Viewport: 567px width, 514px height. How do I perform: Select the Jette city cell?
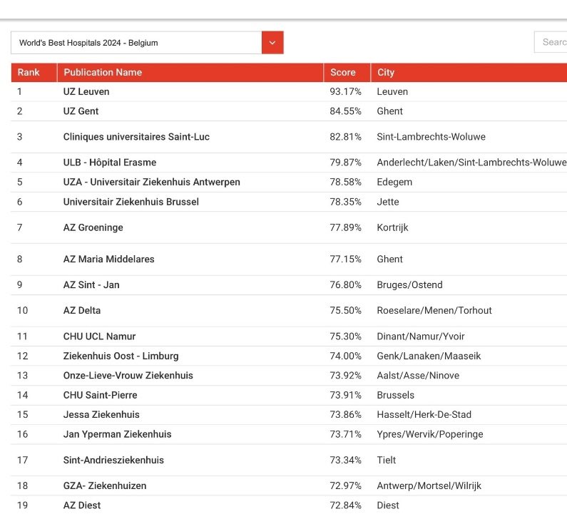coord(388,202)
